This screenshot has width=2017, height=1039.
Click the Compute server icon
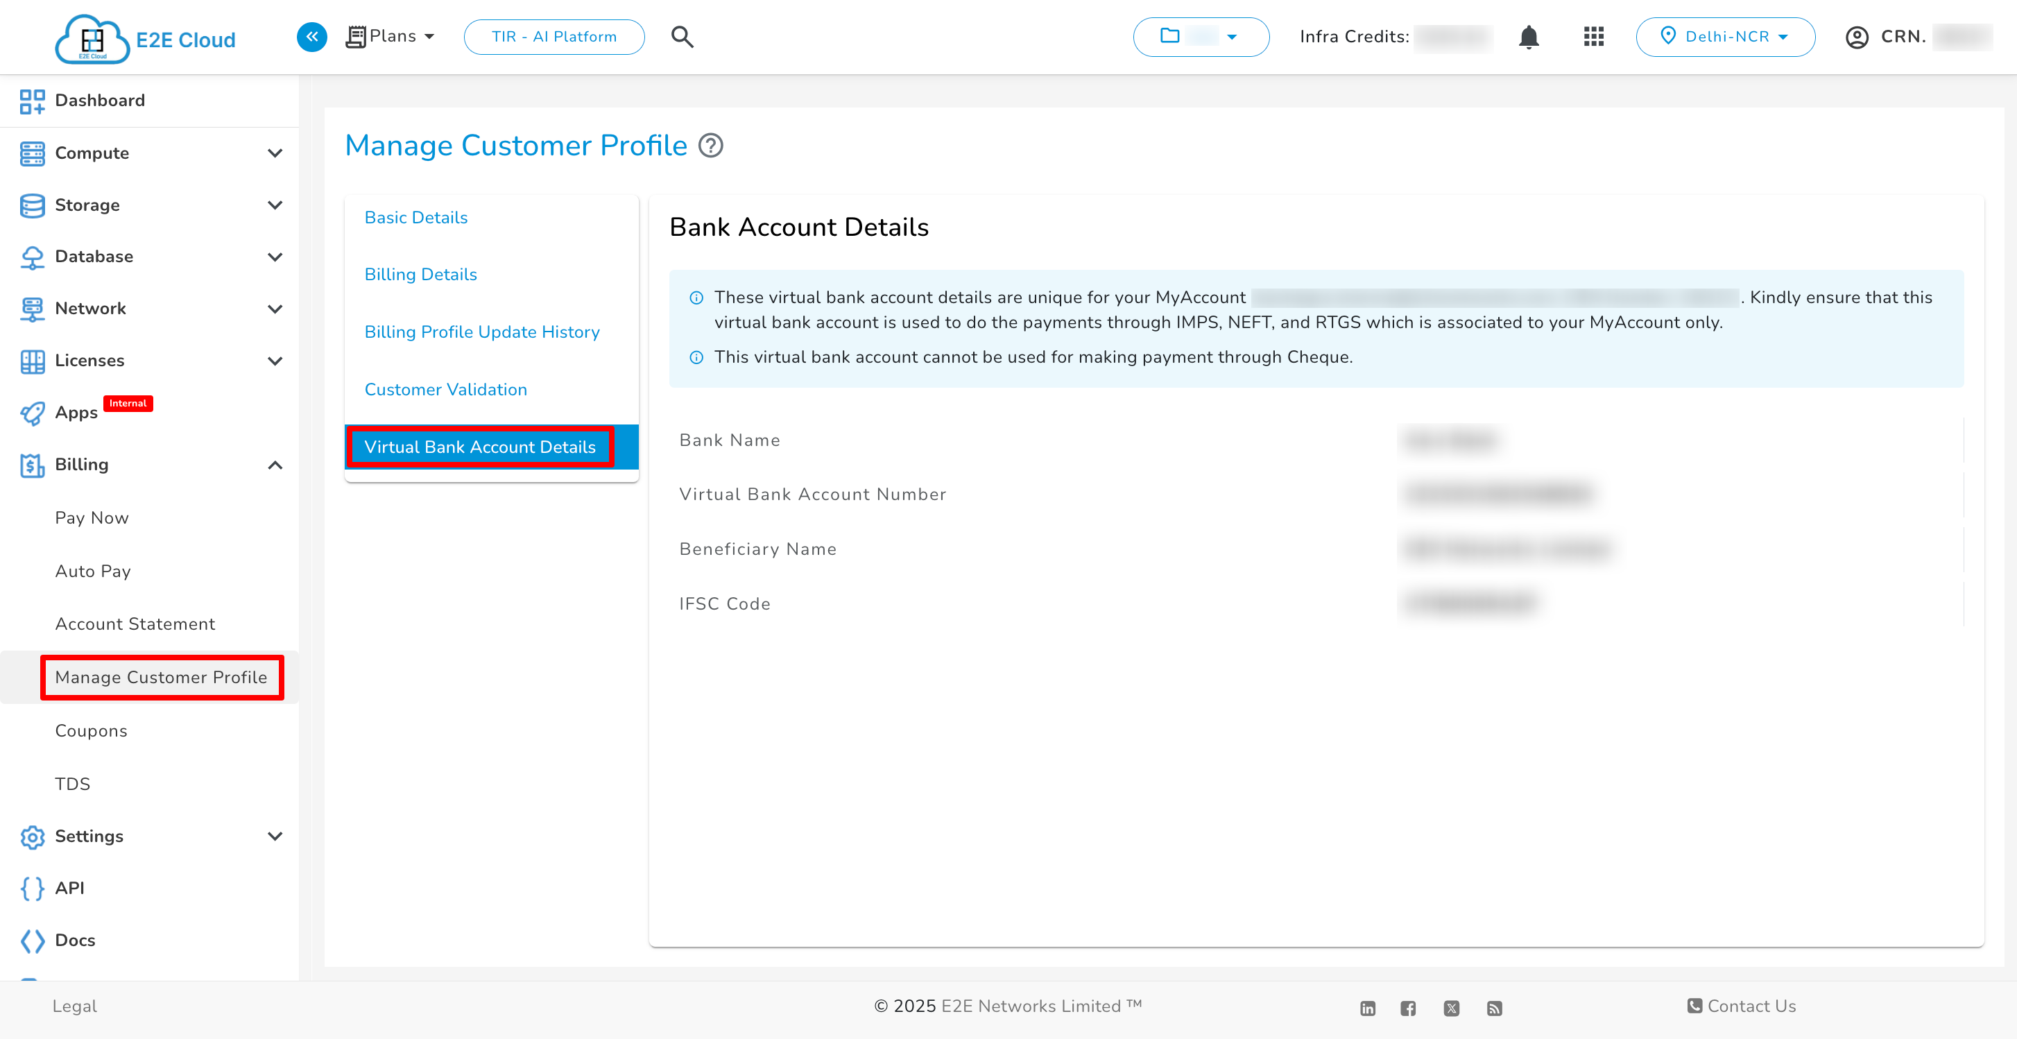click(x=32, y=153)
